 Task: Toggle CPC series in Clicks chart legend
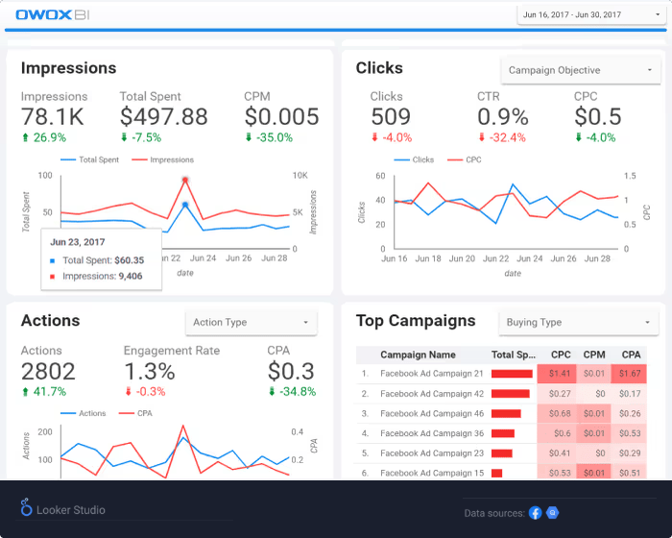point(464,159)
